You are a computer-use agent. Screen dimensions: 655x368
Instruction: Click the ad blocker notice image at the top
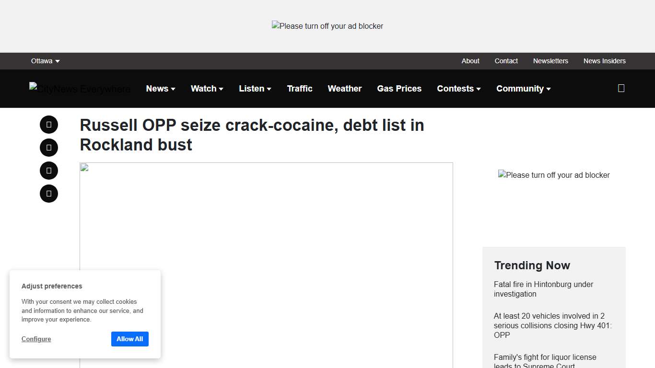(x=327, y=26)
